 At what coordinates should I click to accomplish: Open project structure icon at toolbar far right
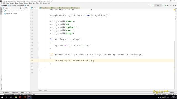pyautogui.click(x=176, y=5)
